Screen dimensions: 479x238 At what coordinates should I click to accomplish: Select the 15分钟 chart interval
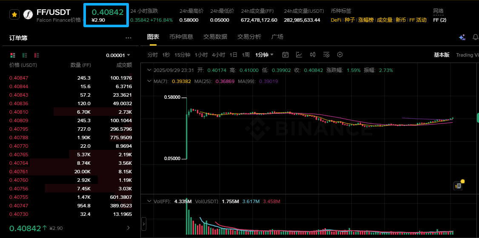click(182, 54)
